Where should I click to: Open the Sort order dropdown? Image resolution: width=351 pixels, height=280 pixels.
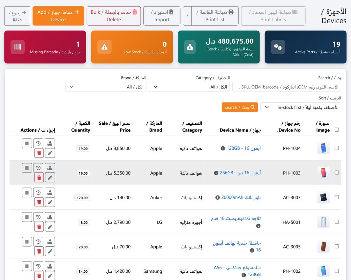click(301, 107)
